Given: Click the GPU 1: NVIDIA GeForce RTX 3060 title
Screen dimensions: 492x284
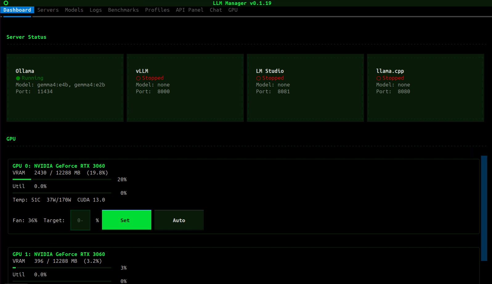Looking at the screenshot, I should [x=59, y=254].
